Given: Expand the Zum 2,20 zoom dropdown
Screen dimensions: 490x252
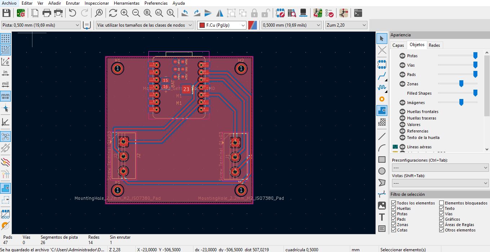Looking at the screenshot, I should [x=346, y=25].
